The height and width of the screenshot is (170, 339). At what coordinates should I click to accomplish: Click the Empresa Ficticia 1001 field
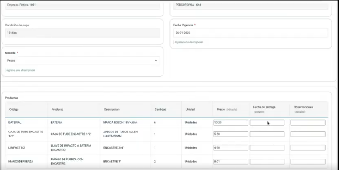(82, 6)
